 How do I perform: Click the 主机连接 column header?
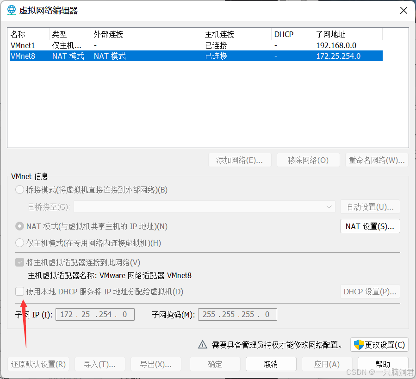point(236,34)
